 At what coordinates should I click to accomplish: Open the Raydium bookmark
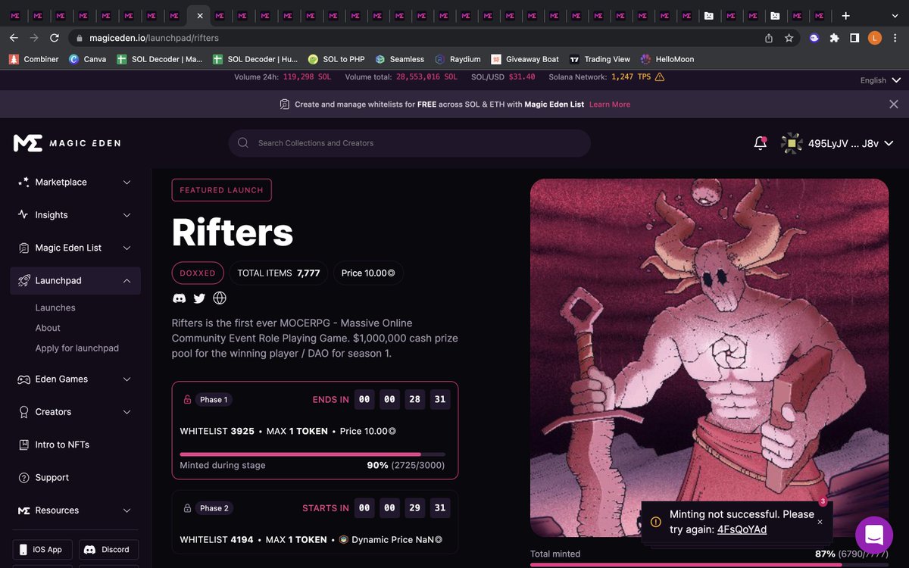(458, 59)
